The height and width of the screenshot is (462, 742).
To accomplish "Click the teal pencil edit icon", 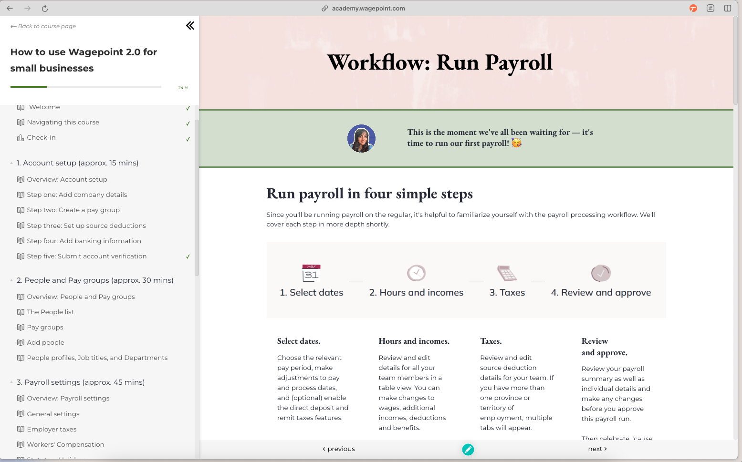I will point(468,449).
